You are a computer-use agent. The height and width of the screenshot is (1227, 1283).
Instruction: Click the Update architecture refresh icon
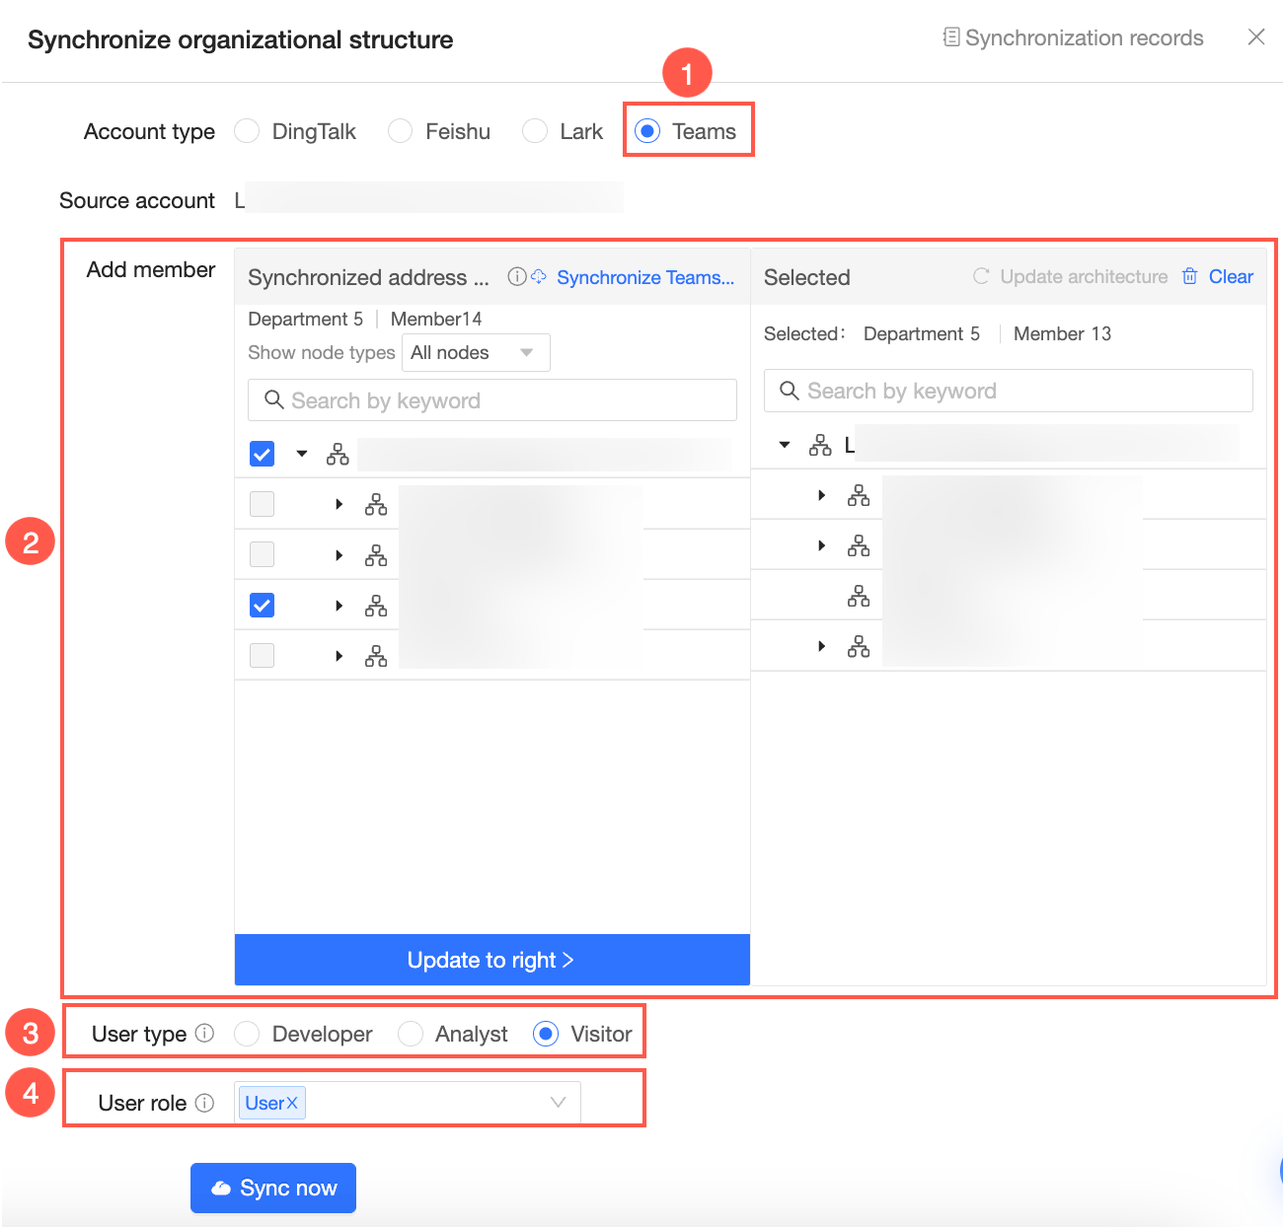point(981,276)
